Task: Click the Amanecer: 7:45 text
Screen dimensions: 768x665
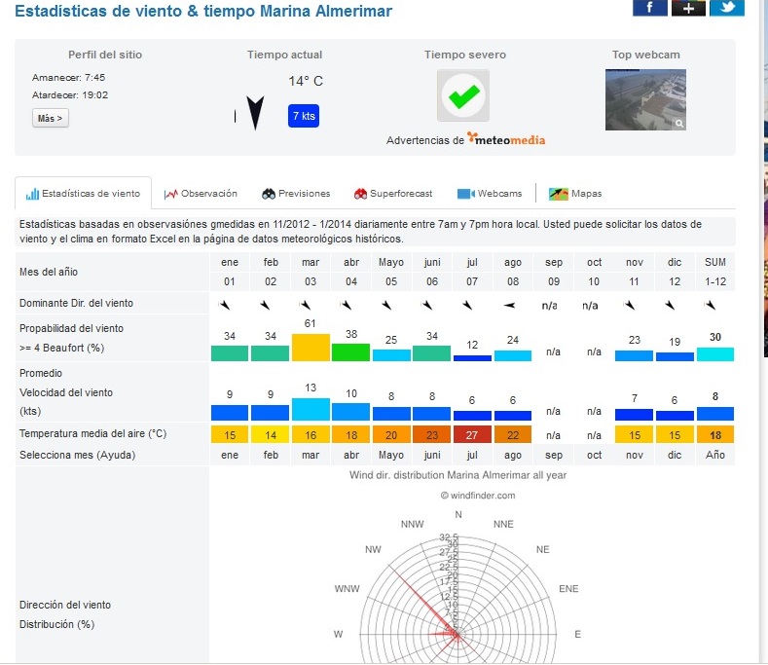Action: [68, 78]
